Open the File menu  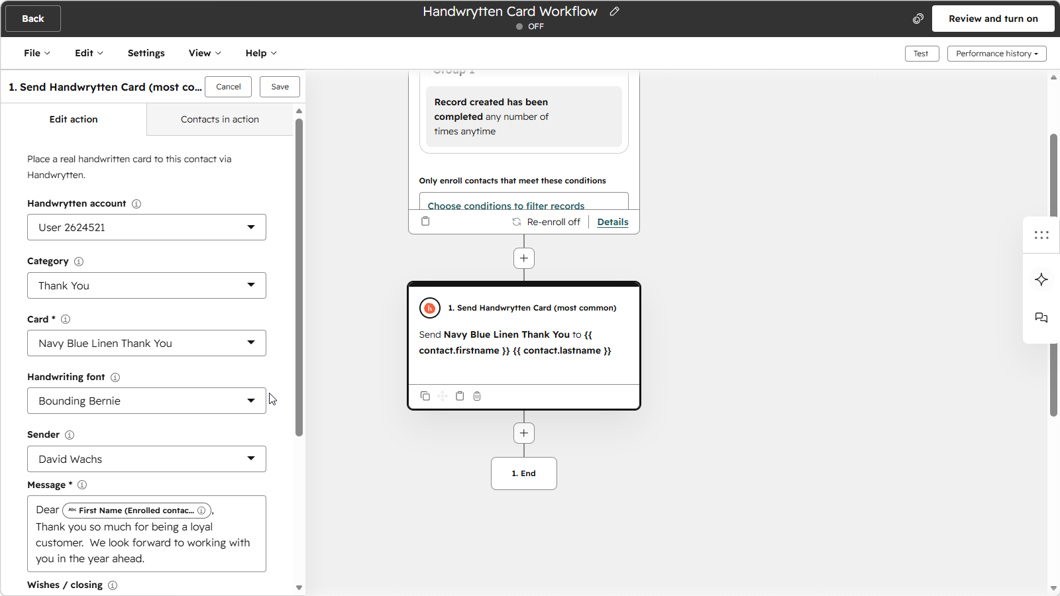(x=37, y=53)
